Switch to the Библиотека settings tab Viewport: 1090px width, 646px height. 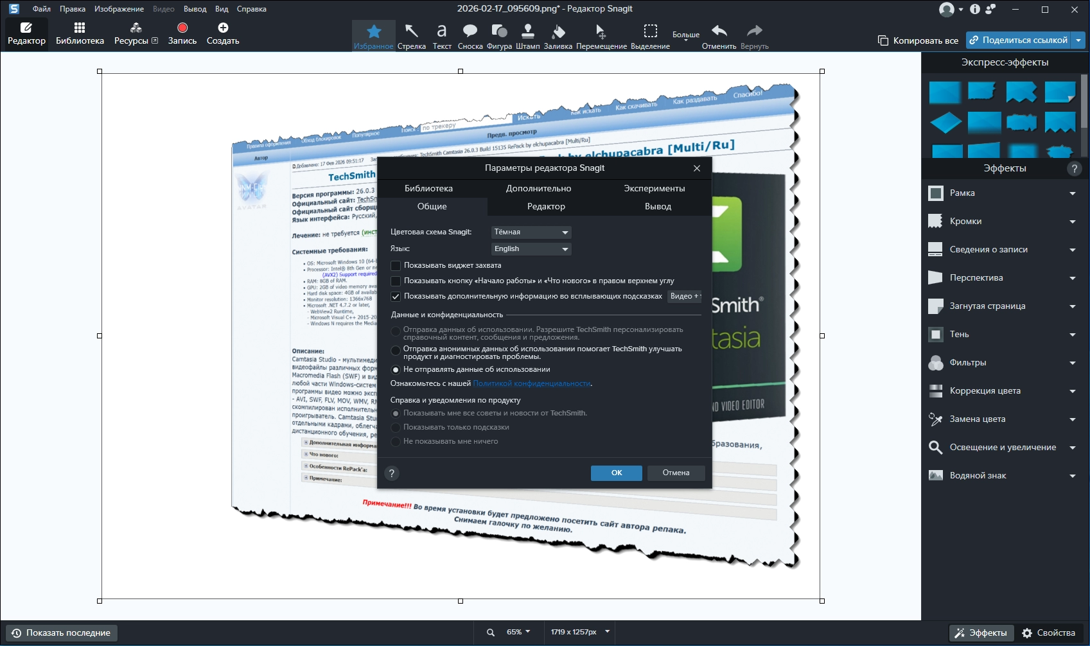pos(428,189)
